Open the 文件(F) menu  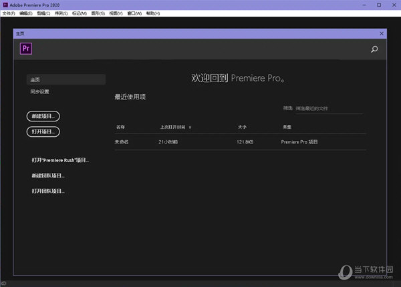click(8, 13)
